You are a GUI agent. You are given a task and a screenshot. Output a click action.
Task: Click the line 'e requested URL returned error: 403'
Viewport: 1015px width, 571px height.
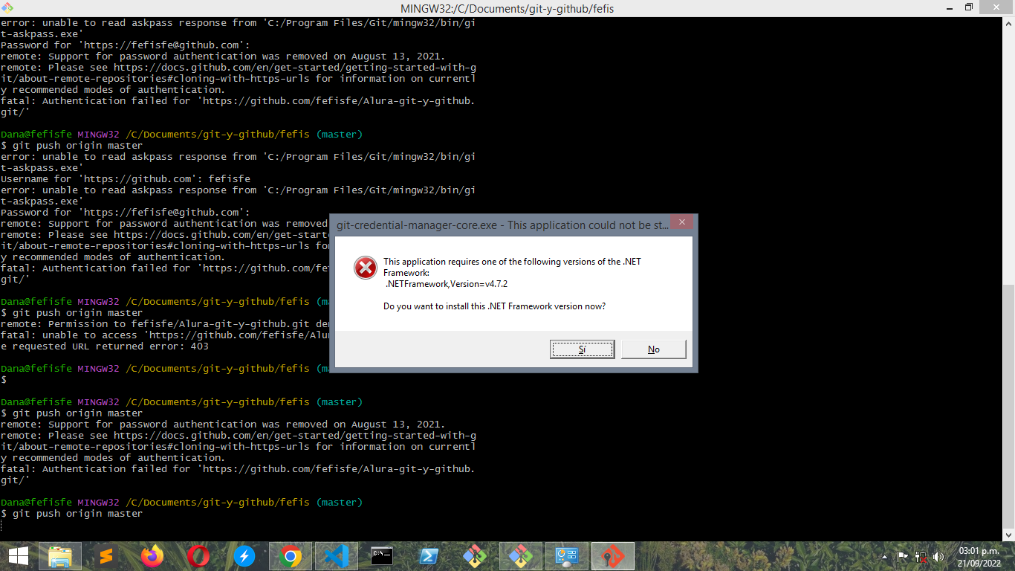tap(105, 346)
